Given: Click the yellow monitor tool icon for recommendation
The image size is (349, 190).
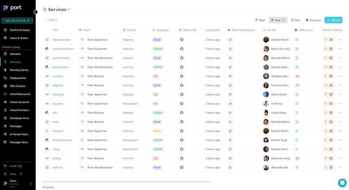Looking at the screenshot, I should click(326, 49).
